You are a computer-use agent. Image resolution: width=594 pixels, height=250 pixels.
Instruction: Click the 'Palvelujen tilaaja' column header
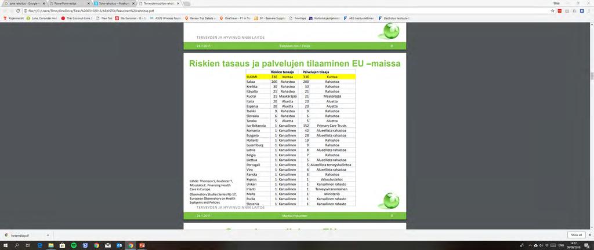[316, 72]
